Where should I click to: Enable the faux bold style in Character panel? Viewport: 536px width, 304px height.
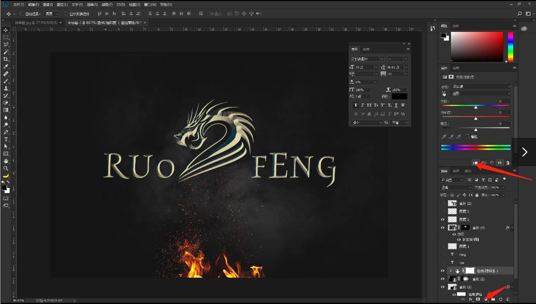[356, 105]
